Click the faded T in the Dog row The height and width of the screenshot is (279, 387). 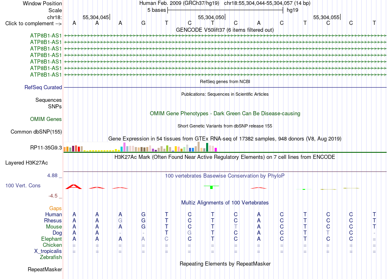[x=328, y=233]
